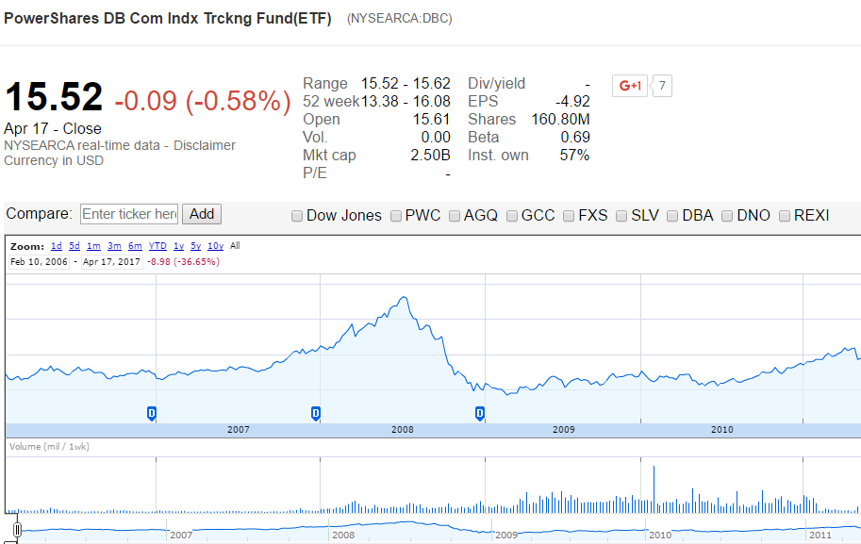Tick the REXI comparison checkbox
861x544 pixels.
click(x=783, y=216)
